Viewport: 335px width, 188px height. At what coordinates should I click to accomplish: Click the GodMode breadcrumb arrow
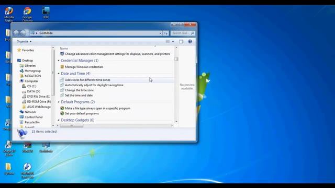coord(37,33)
